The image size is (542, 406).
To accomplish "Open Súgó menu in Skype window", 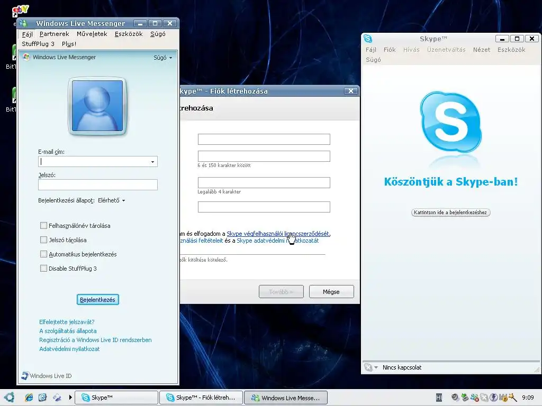I will (373, 60).
